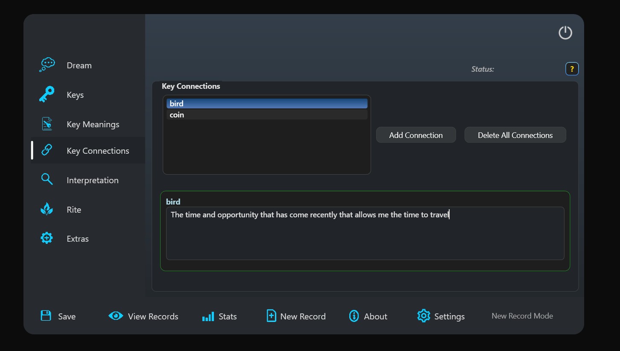Click the Dream thought-bubble icon
Image resolution: width=620 pixels, height=351 pixels.
pos(47,65)
